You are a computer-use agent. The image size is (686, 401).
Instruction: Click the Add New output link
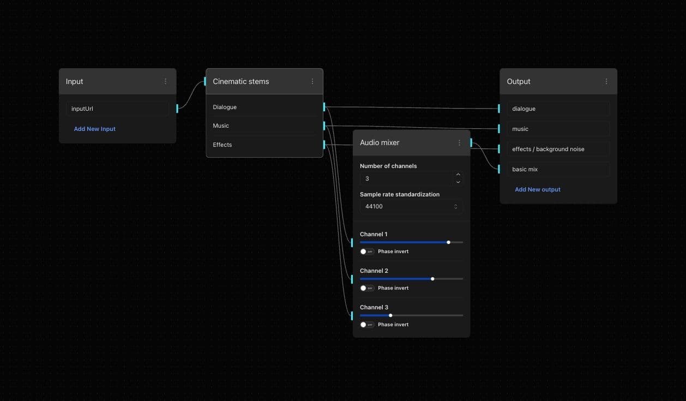pyautogui.click(x=538, y=189)
